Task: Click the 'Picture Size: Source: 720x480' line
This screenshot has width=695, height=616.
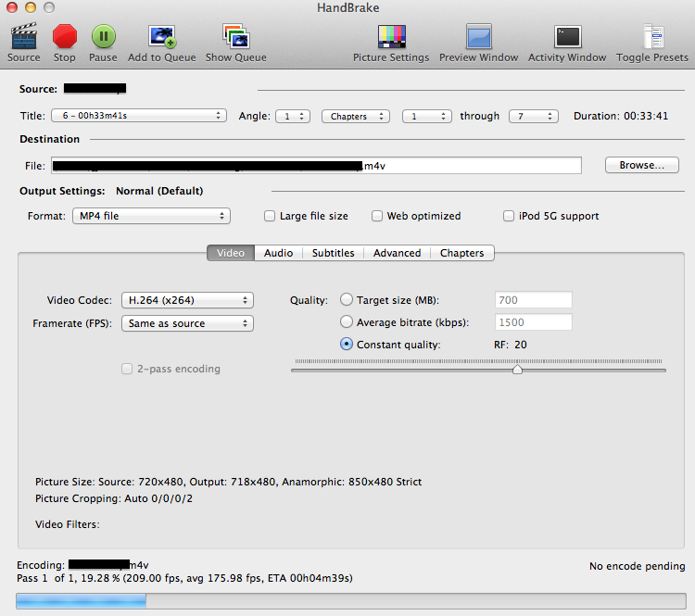Action: [228, 482]
